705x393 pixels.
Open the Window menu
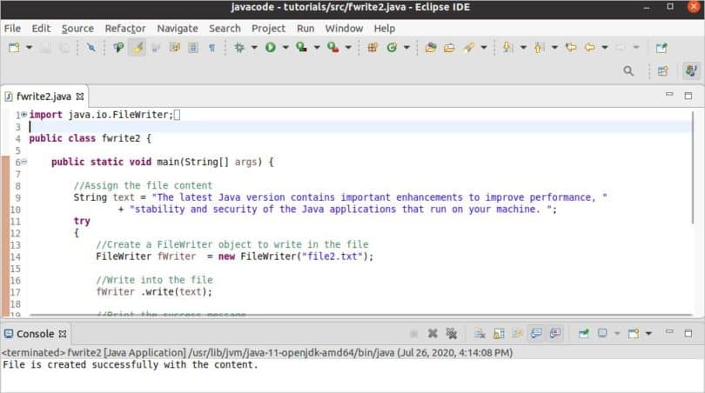pyautogui.click(x=344, y=29)
